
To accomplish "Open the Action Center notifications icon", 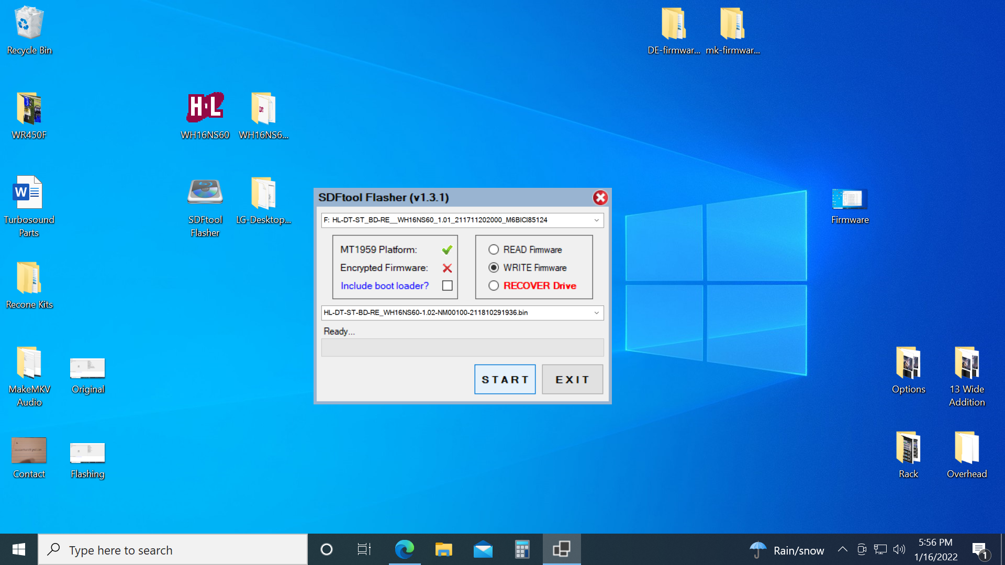I will [980, 550].
